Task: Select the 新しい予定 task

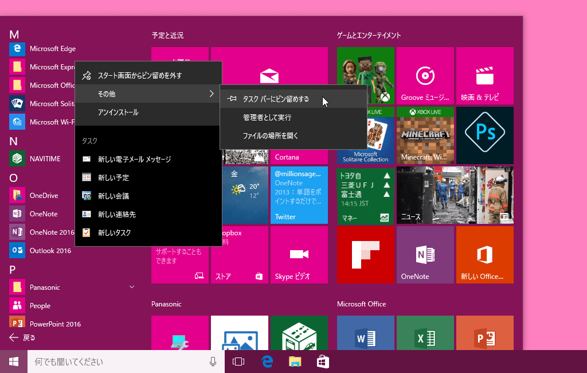Action: tap(148, 178)
